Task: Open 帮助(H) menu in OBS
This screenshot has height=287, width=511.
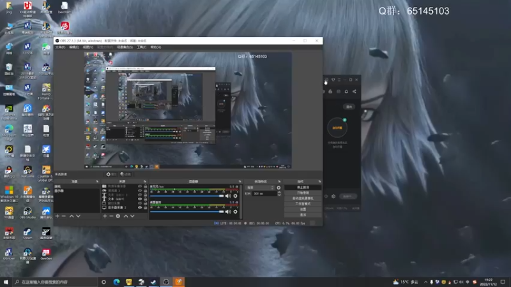Action: pos(156,47)
